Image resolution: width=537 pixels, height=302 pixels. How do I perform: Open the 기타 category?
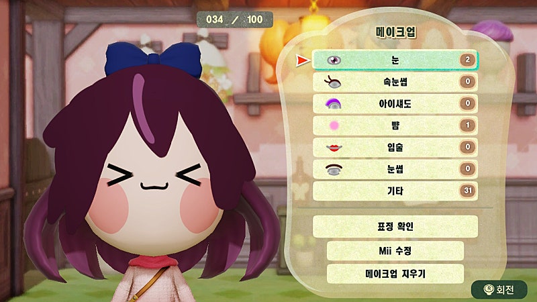pyautogui.click(x=395, y=191)
